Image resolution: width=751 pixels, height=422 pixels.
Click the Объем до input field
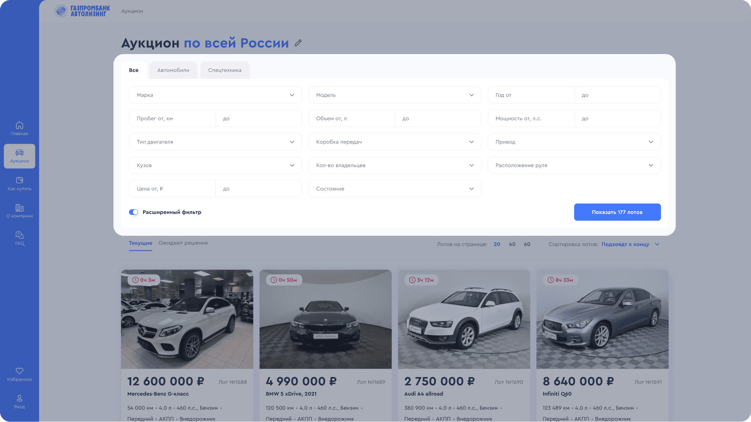point(438,118)
